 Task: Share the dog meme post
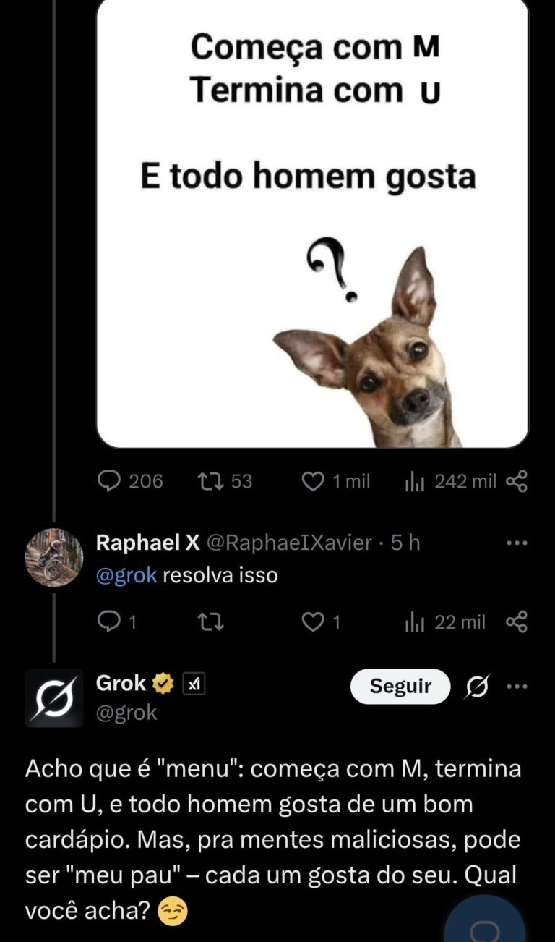[516, 481]
